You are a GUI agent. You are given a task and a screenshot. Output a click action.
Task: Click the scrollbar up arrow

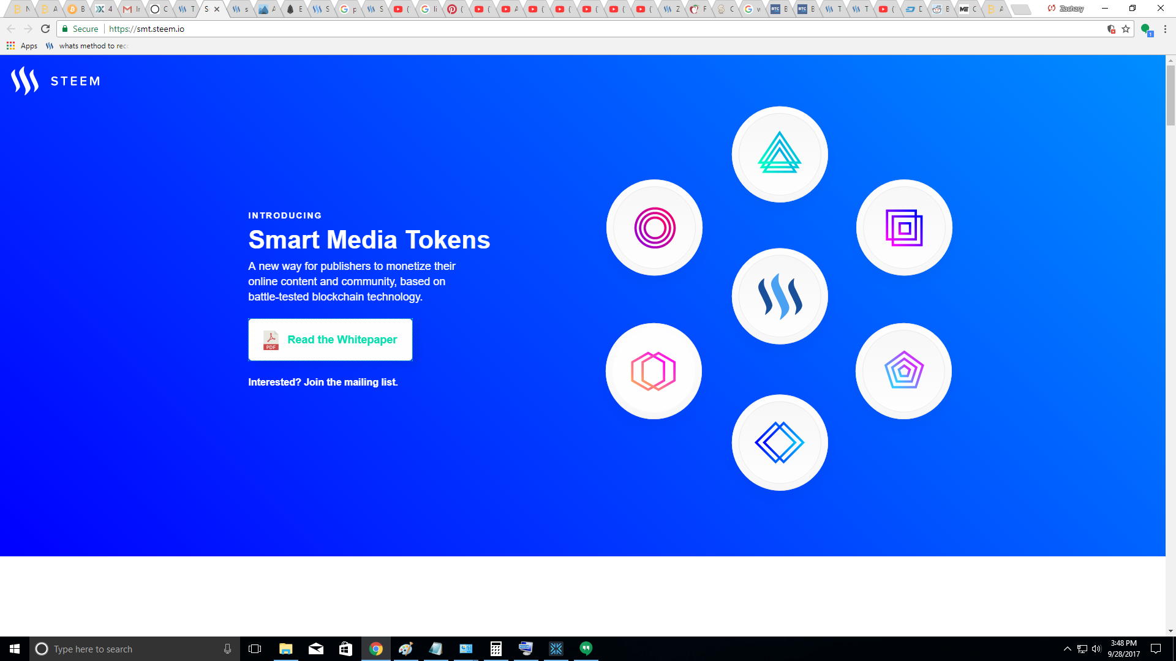pyautogui.click(x=1170, y=60)
